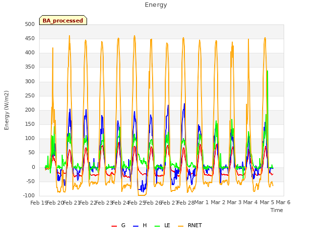
Task: Click the BA_processed label box
Action: point(63,20)
